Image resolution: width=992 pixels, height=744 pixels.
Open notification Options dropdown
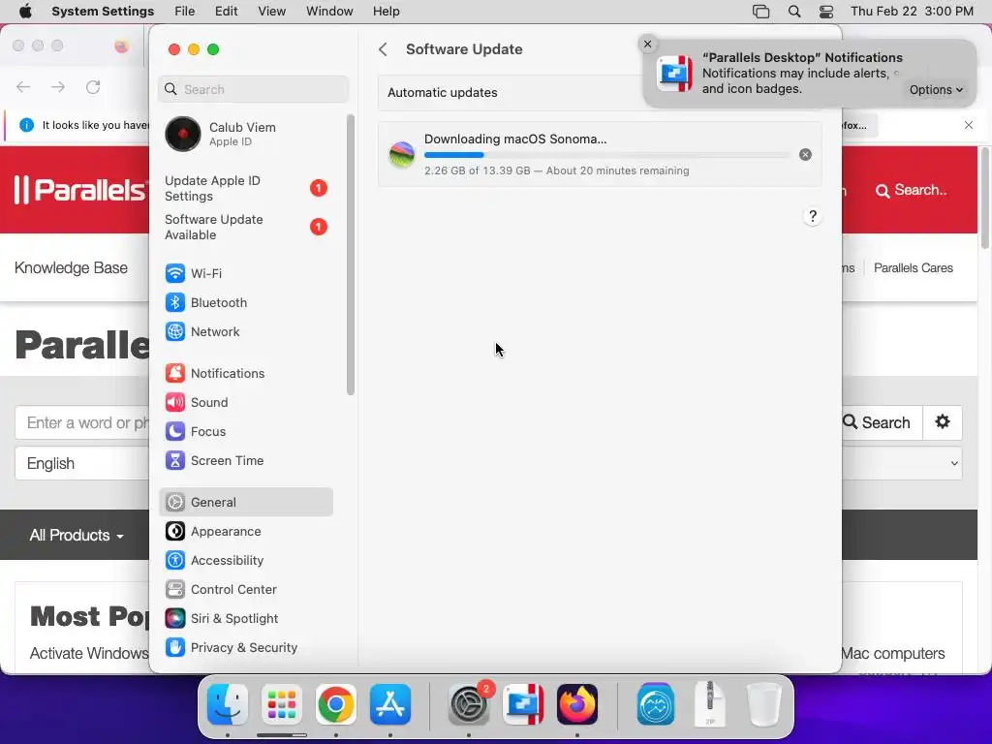tap(936, 90)
